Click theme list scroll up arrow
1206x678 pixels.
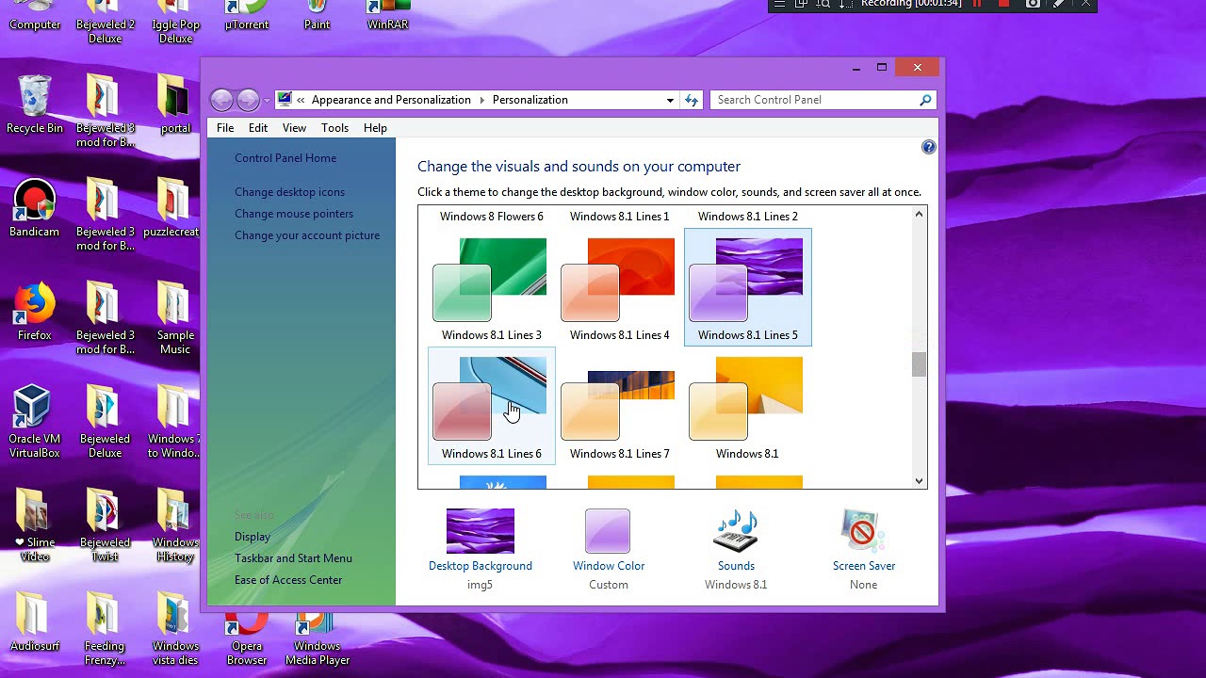pyautogui.click(x=919, y=215)
